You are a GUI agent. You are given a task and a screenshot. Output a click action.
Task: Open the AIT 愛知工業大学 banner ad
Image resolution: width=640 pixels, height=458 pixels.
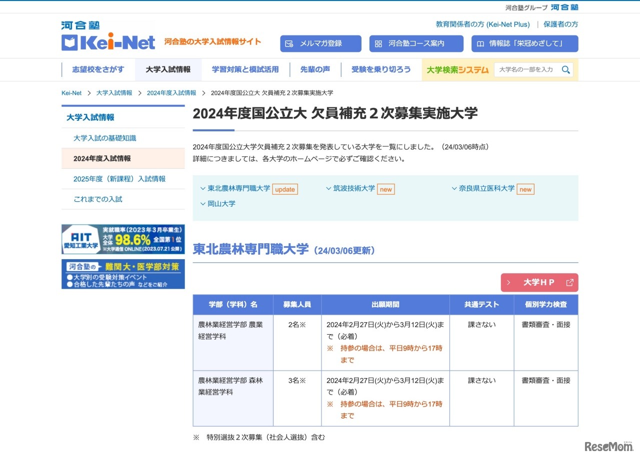(x=123, y=239)
